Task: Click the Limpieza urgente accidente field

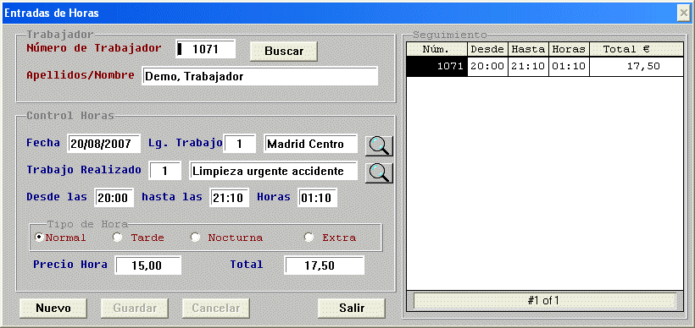Action: pos(274,171)
